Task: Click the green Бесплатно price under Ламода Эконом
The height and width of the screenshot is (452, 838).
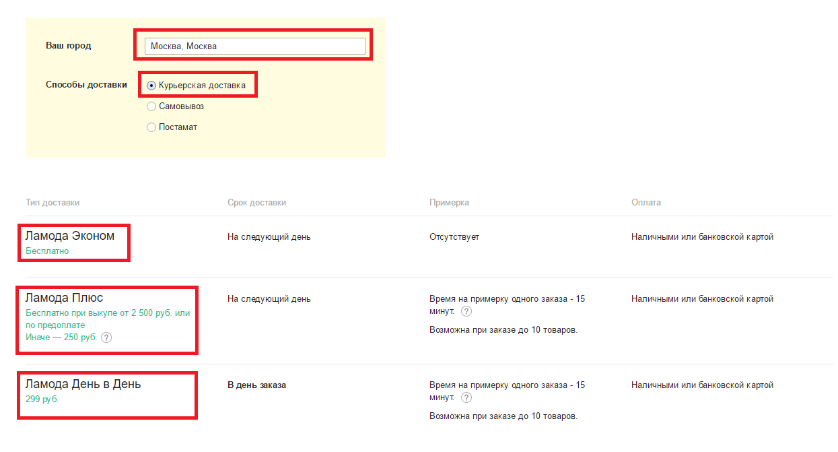Action: [47, 251]
